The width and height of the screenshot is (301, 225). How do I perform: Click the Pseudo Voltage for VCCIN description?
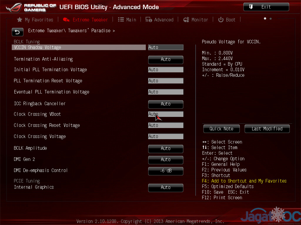pyautogui.click(x=231, y=42)
